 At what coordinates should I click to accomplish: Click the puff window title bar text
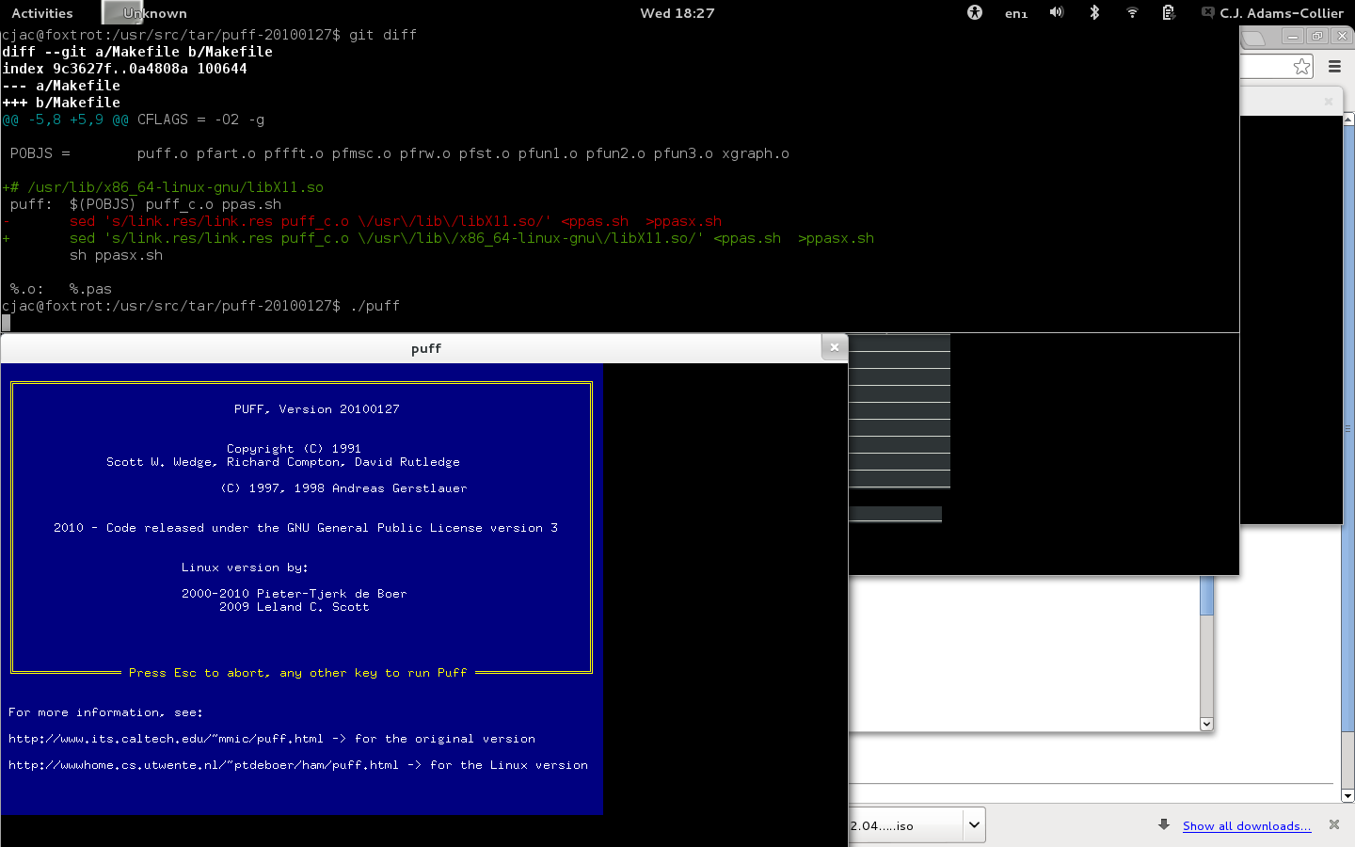pos(425,348)
